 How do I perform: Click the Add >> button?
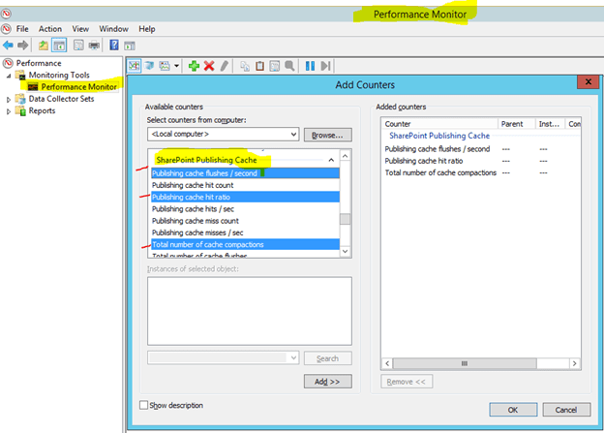(327, 383)
